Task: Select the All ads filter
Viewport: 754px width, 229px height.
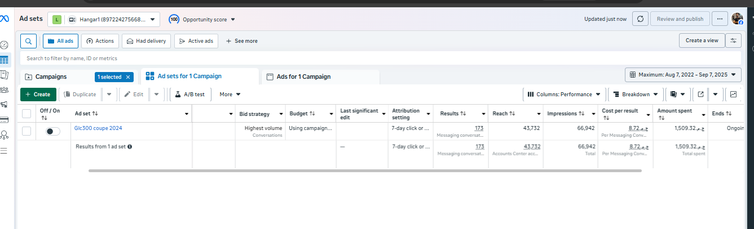Action: [61, 41]
